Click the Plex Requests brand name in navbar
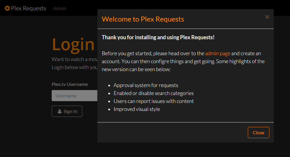 pos(28,8)
